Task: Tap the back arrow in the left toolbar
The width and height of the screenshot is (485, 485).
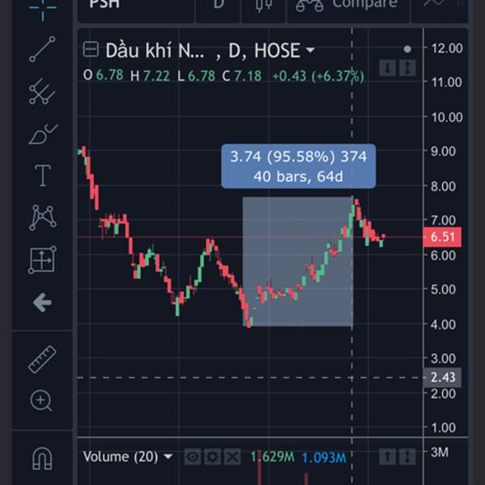Action: coord(42,302)
